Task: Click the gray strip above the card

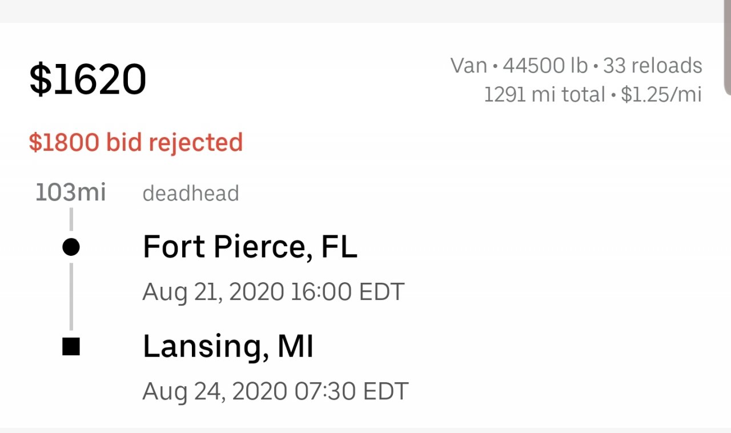Action: (x=365, y=11)
